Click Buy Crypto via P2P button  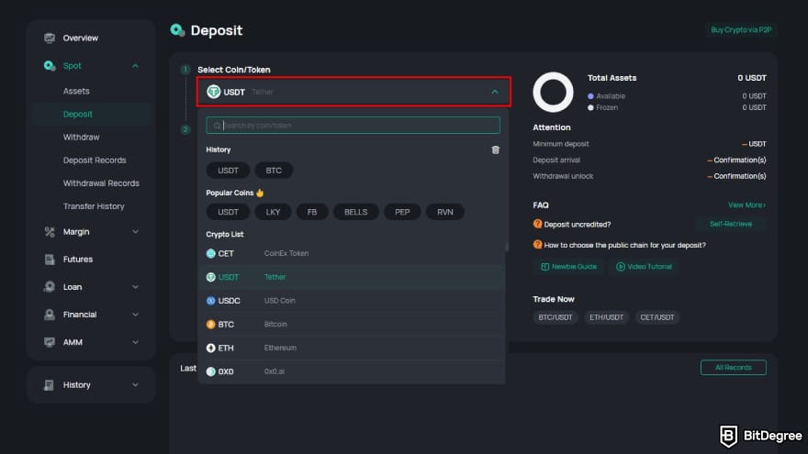pyautogui.click(x=741, y=30)
